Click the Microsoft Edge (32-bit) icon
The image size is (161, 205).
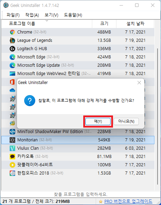point(12,57)
